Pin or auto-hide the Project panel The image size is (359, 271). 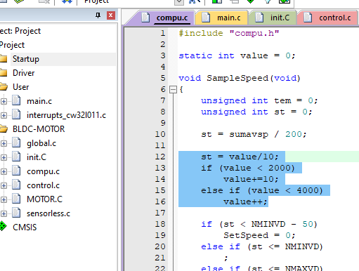point(98,15)
